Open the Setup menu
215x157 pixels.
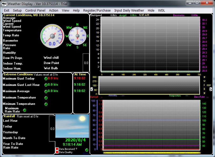tap(17, 11)
